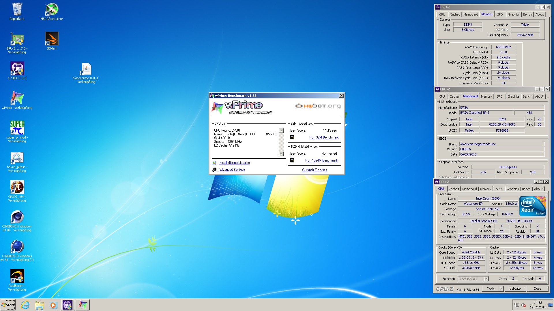Click Close button in bottom CPU-Z window

pos(537,289)
